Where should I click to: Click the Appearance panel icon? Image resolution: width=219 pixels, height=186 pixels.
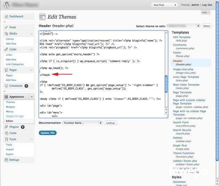click(6, 96)
